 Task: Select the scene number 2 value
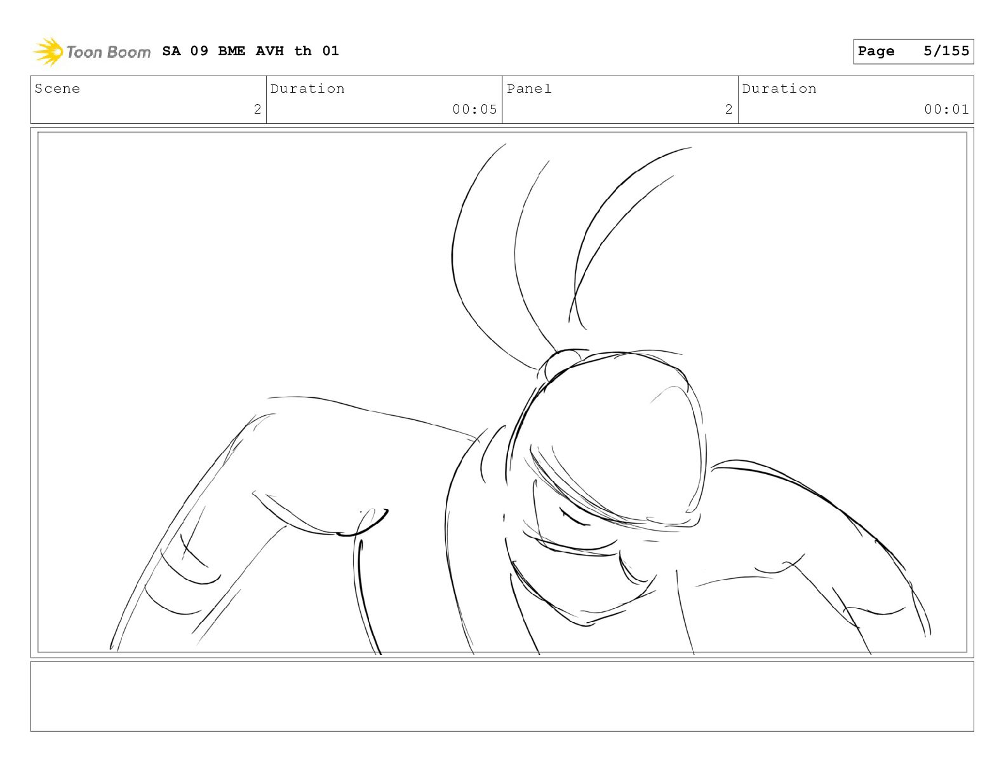257,109
